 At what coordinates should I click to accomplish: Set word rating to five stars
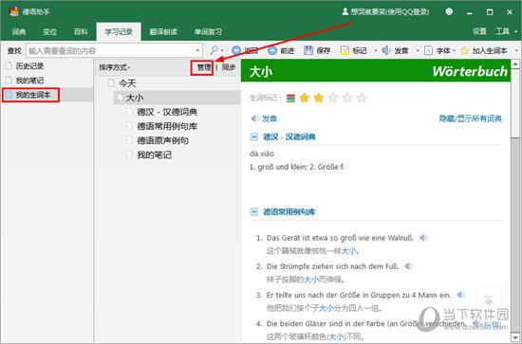click(362, 98)
